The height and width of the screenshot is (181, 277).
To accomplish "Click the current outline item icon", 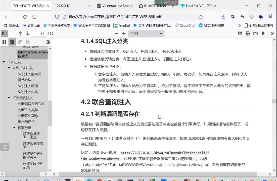I will click(48, 42).
